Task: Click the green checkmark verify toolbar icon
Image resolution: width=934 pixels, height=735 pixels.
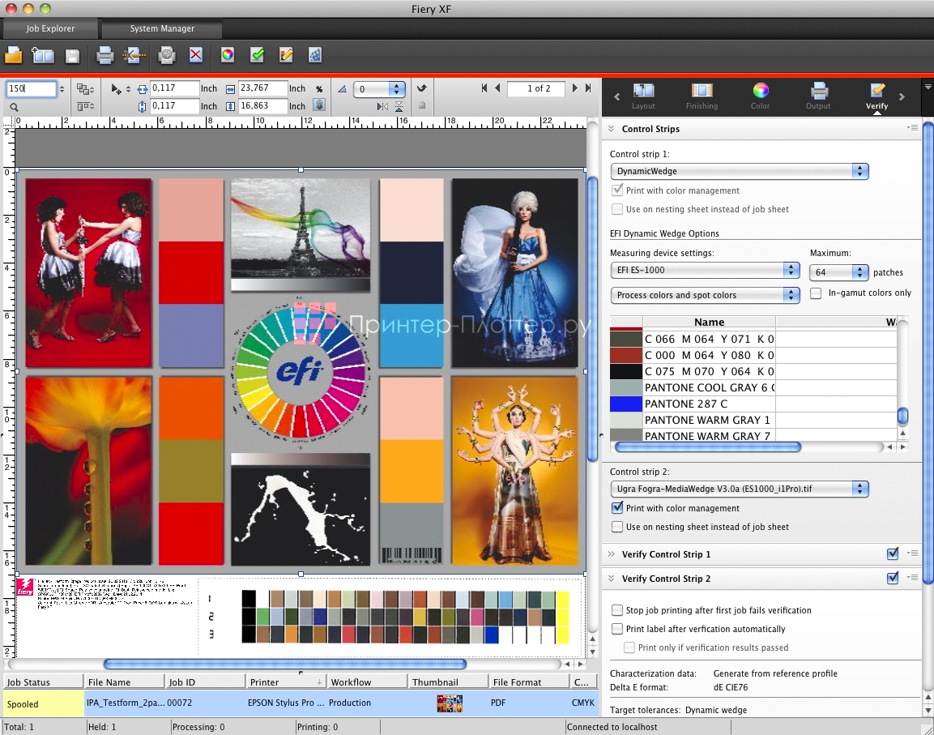Action: pyautogui.click(x=258, y=55)
